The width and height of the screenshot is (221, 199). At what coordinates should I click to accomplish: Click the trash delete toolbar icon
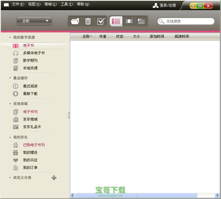tap(88, 21)
